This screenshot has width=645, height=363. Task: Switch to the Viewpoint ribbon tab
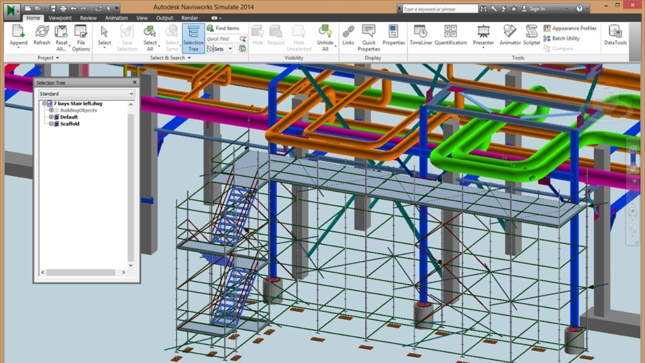click(60, 18)
